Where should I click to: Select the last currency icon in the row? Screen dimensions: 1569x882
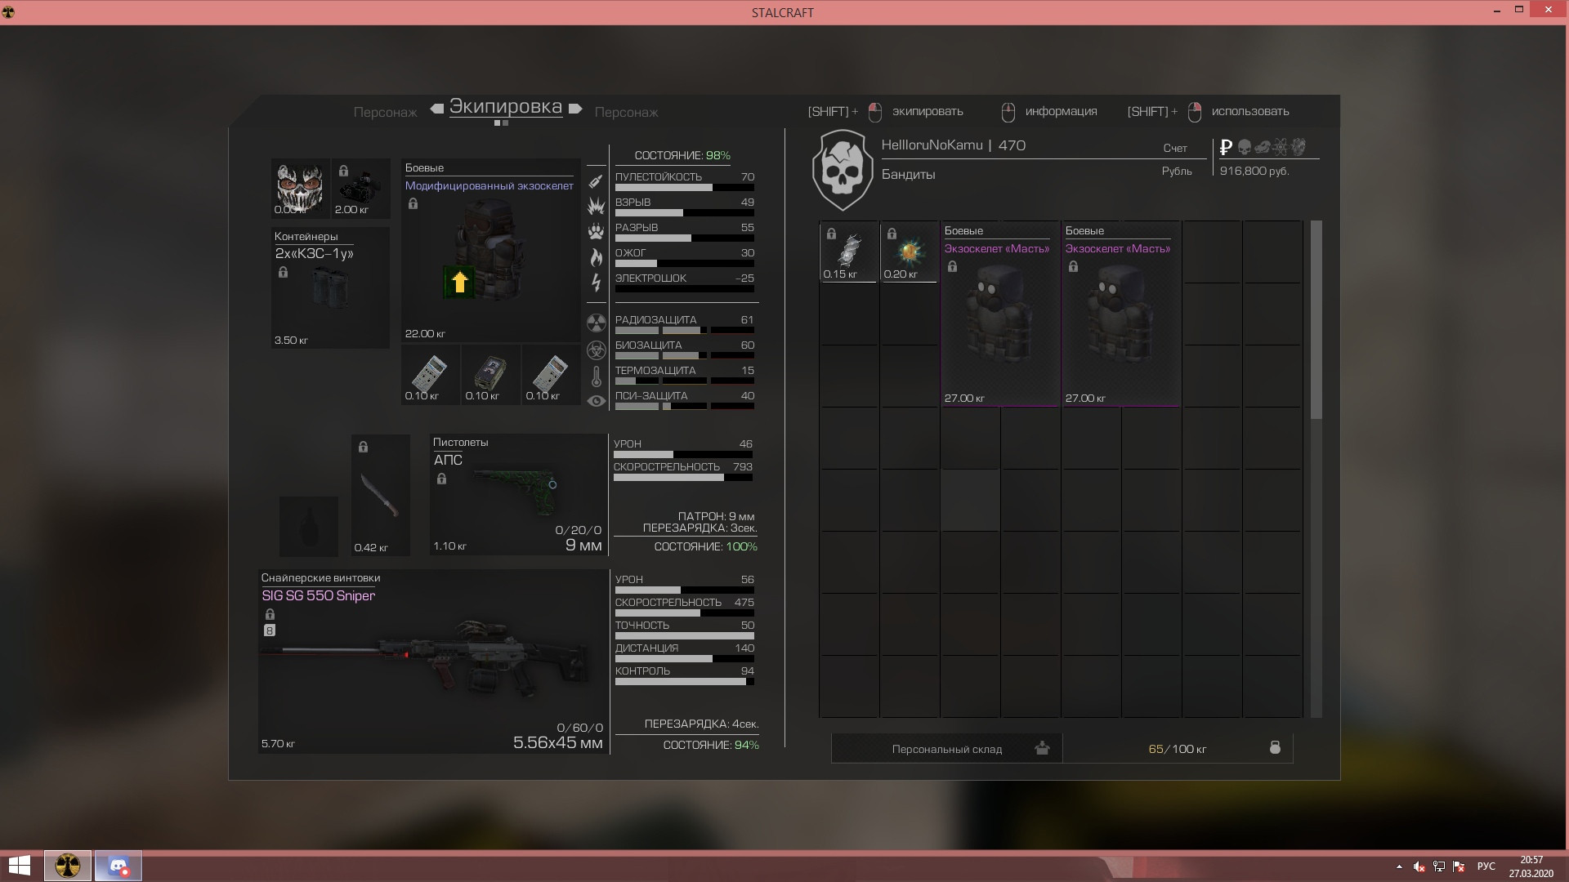pos(1299,147)
